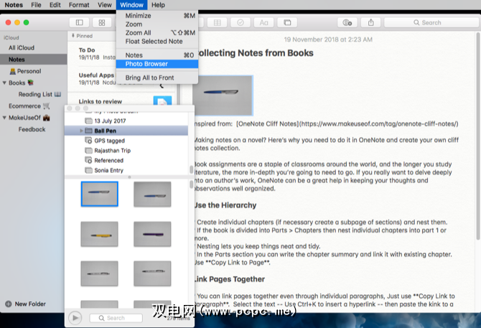Switch to attachments grid view
Image resolution: width=481 pixels, height=328 pixels.
(102, 22)
